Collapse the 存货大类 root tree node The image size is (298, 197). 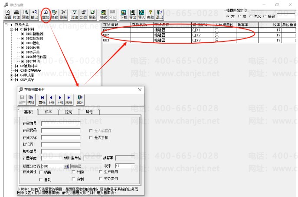point(6,25)
